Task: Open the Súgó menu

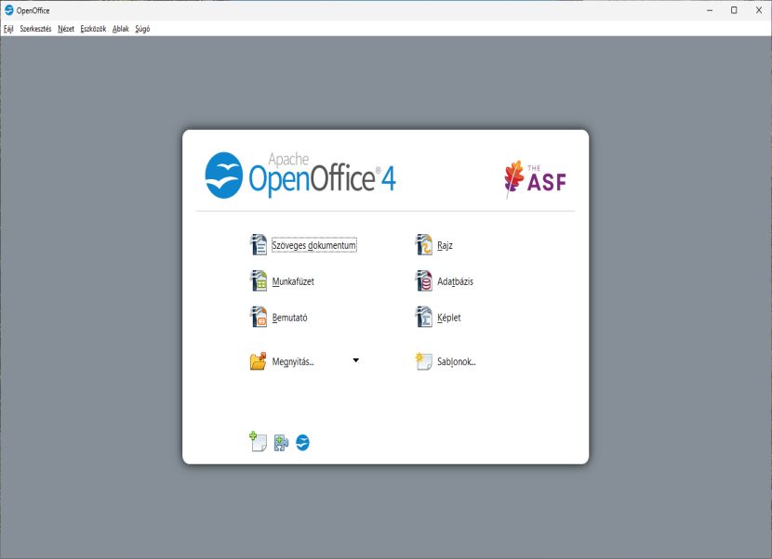Action: click(x=143, y=29)
